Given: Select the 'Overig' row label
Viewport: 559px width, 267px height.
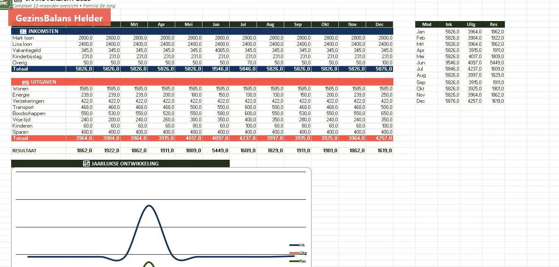Looking at the screenshot, I should 19,63.
